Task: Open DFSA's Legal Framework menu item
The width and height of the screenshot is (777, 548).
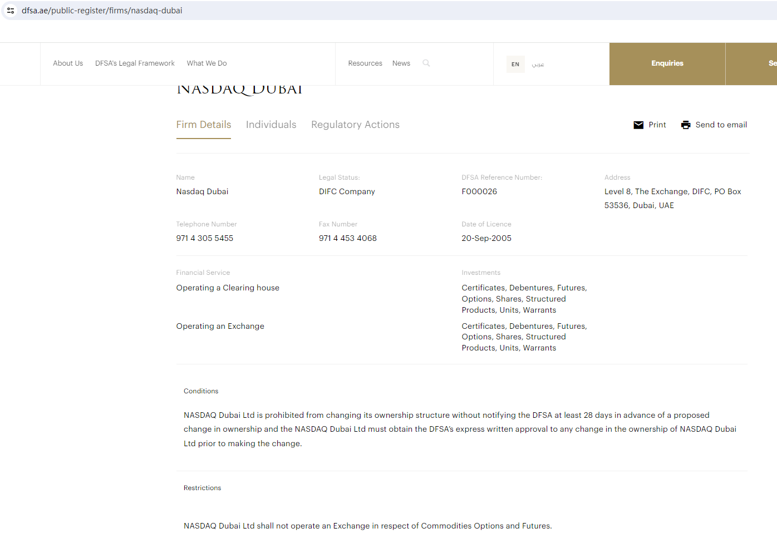Action: 135,63
